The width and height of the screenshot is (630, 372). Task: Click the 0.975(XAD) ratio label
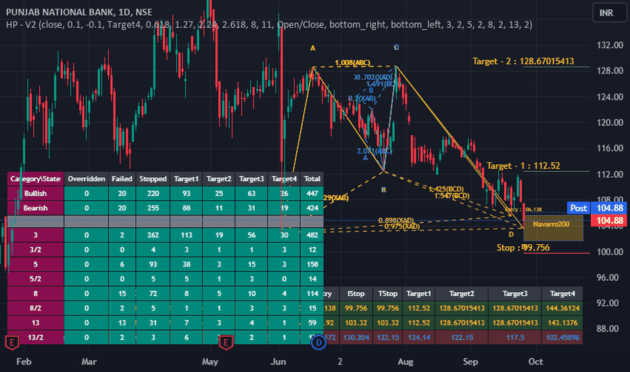tap(402, 227)
